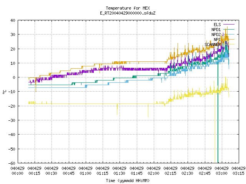
Task: Click the filename 'E_RT20040429000000.sfduZ' subtitle
Action: (128, 13)
